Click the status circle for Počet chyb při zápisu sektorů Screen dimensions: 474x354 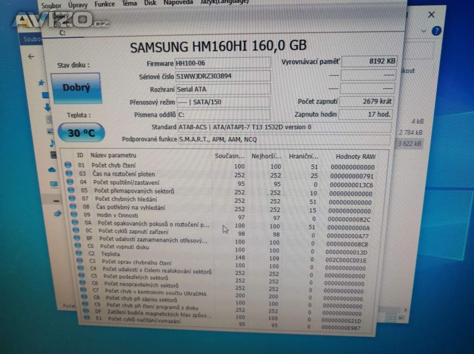click(x=84, y=297)
